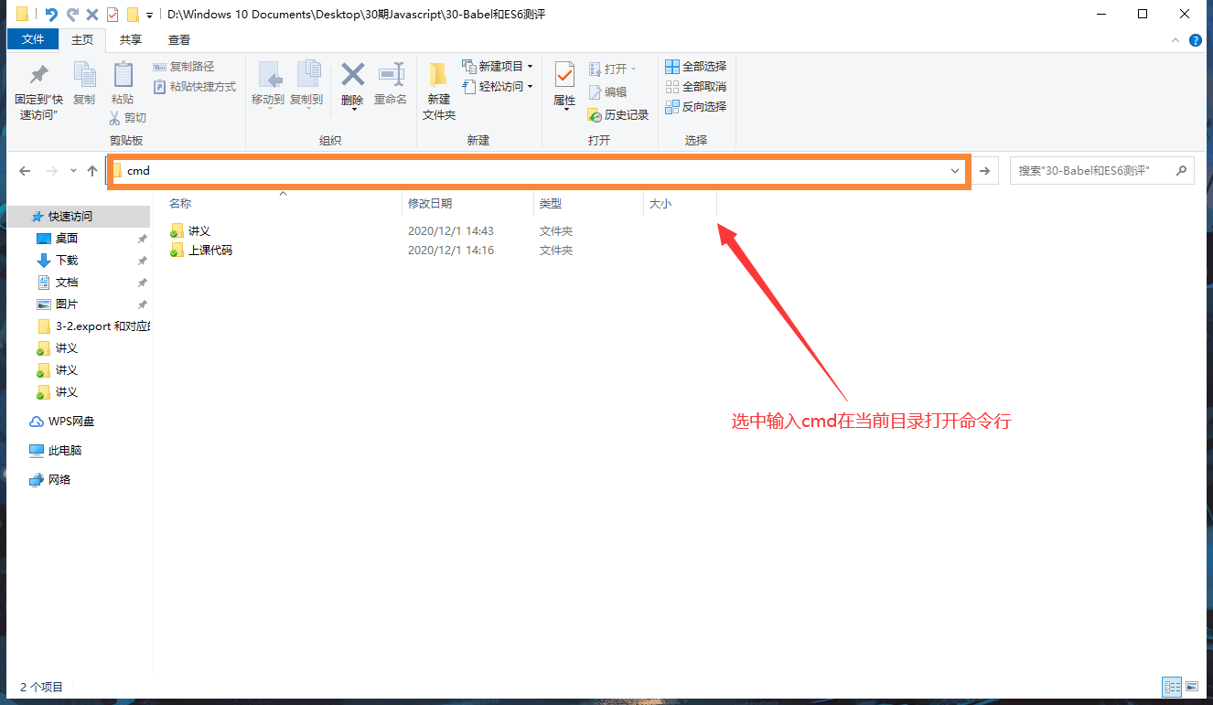Select folder 讲义 in file list
1213x705 pixels.
click(190, 231)
